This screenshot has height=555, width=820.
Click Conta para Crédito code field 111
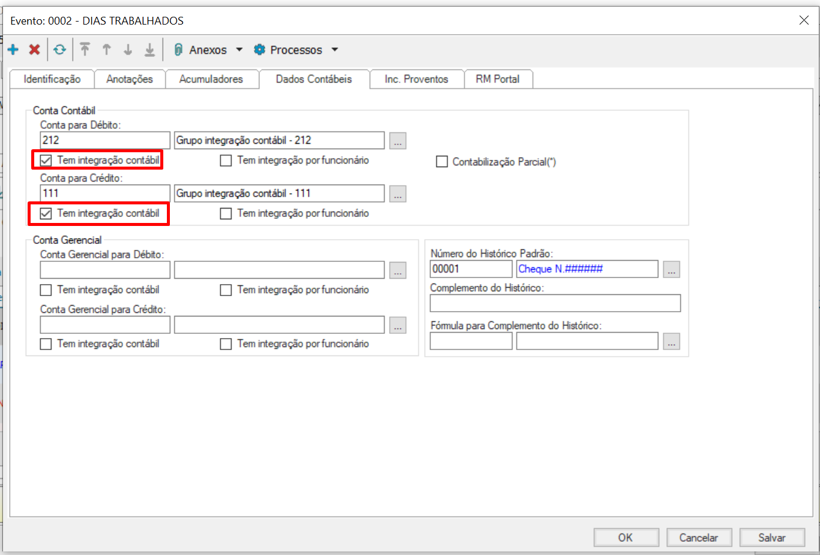105,194
